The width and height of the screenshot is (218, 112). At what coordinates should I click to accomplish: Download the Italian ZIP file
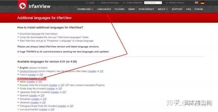pyautogui.click(x=40, y=82)
